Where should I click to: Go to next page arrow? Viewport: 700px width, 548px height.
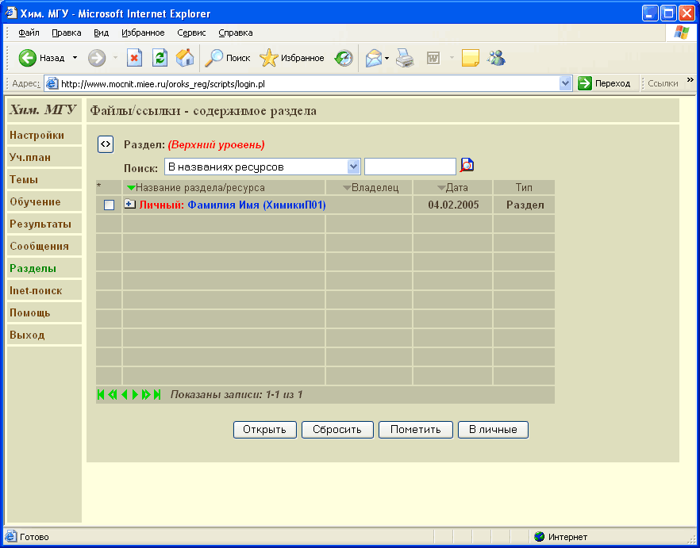(x=135, y=394)
